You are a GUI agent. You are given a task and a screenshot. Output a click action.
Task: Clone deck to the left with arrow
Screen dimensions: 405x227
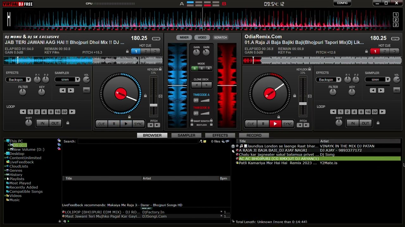(196, 85)
